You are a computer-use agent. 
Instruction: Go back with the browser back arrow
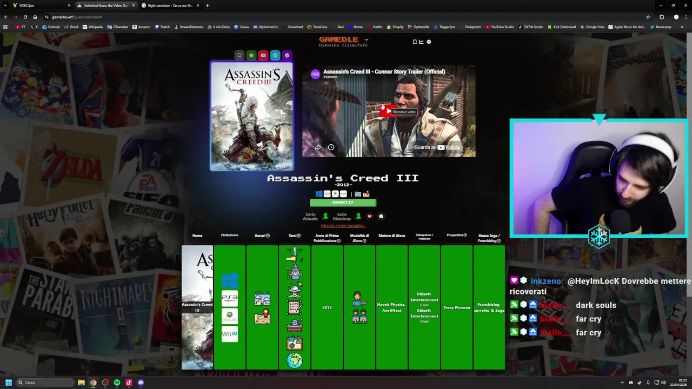[6, 17]
